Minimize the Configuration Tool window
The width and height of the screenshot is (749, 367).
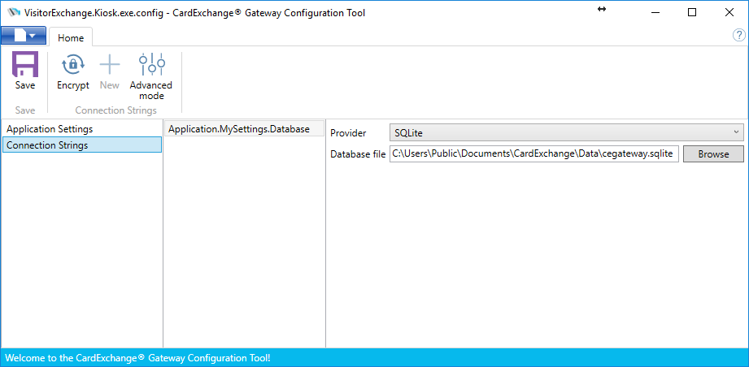[655, 13]
